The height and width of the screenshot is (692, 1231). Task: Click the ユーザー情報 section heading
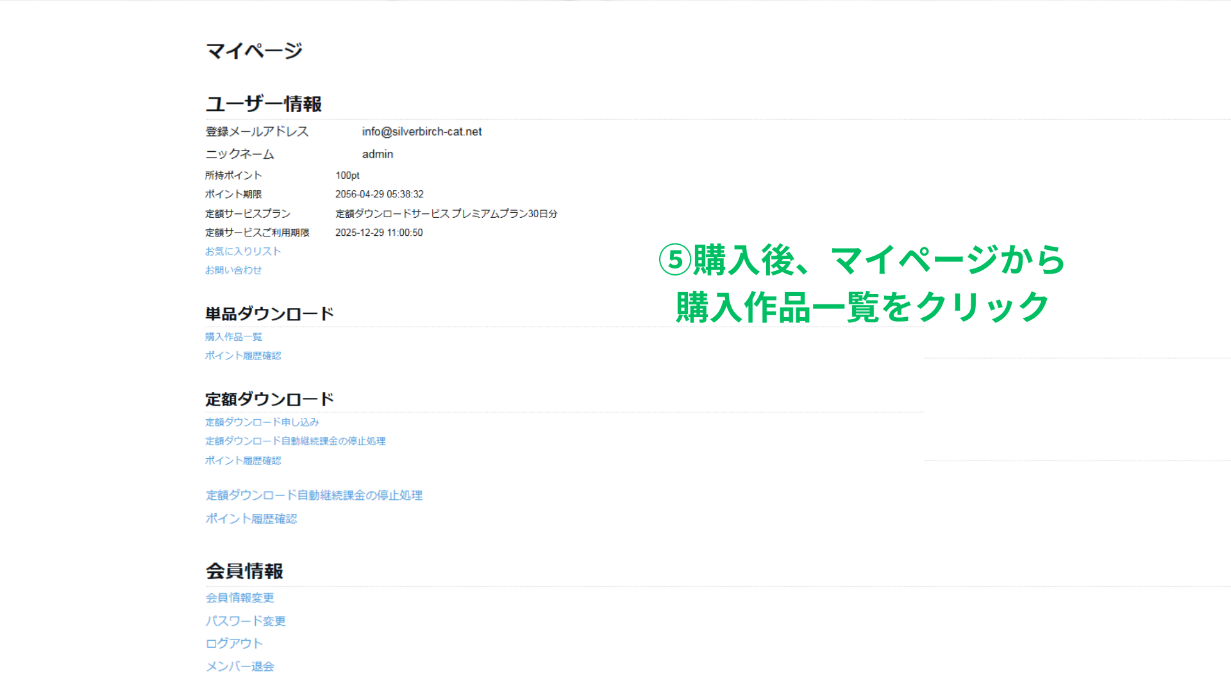coord(264,103)
